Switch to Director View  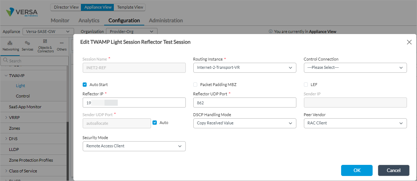(66, 7)
